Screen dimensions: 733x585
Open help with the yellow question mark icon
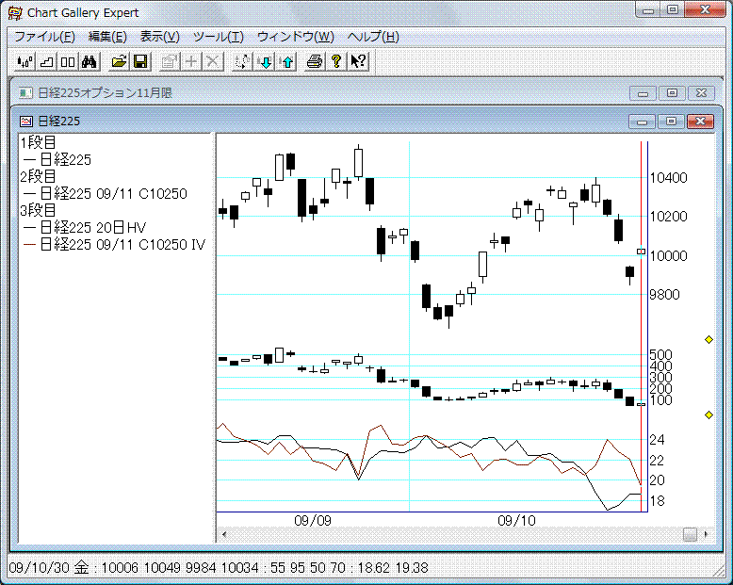[x=336, y=62]
